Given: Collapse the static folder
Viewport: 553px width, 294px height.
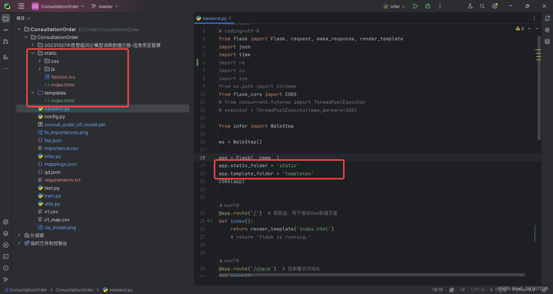Looking at the screenshot, I should tap(33, 53).
